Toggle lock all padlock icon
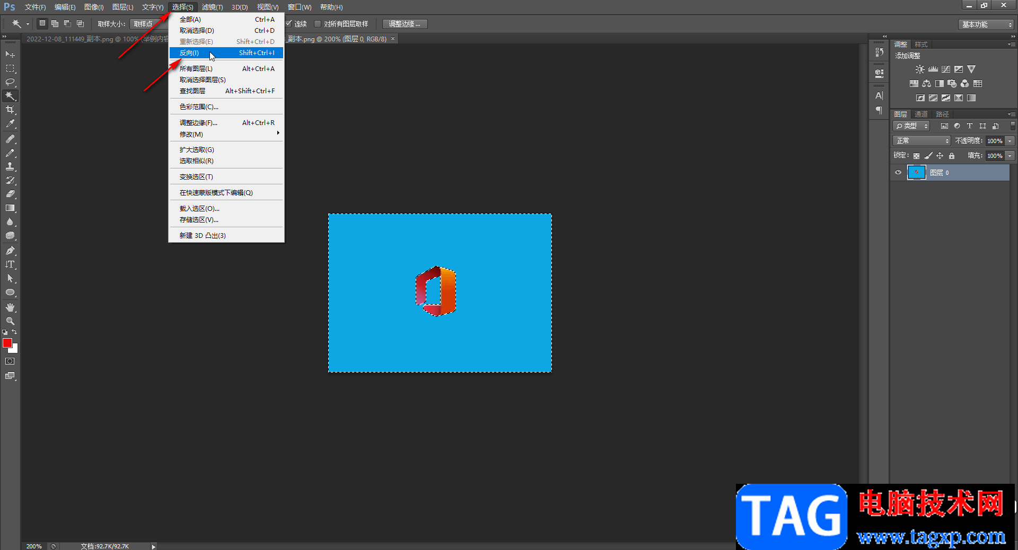The image size is (1018, 550). [952, 156]
